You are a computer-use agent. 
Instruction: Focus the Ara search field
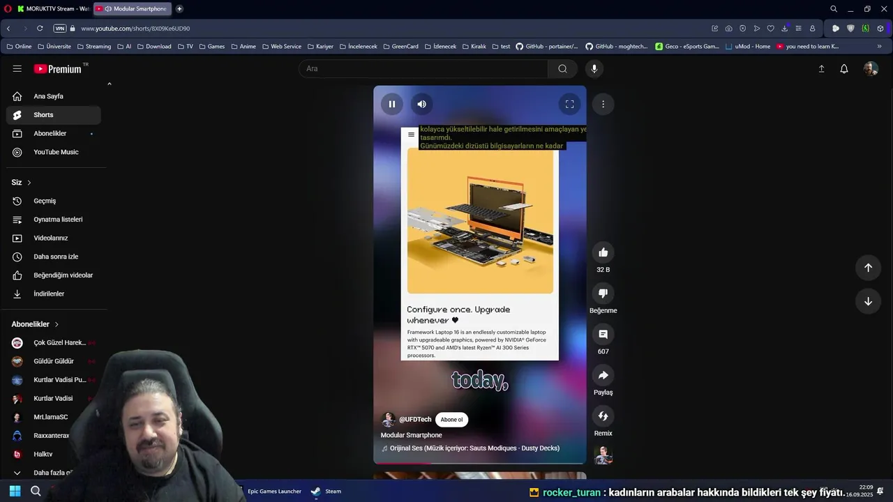pyautogui.click(x=423, y=68)
